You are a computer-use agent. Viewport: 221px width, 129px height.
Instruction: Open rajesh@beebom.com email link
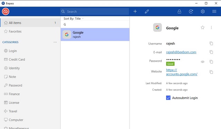[181, 52]
